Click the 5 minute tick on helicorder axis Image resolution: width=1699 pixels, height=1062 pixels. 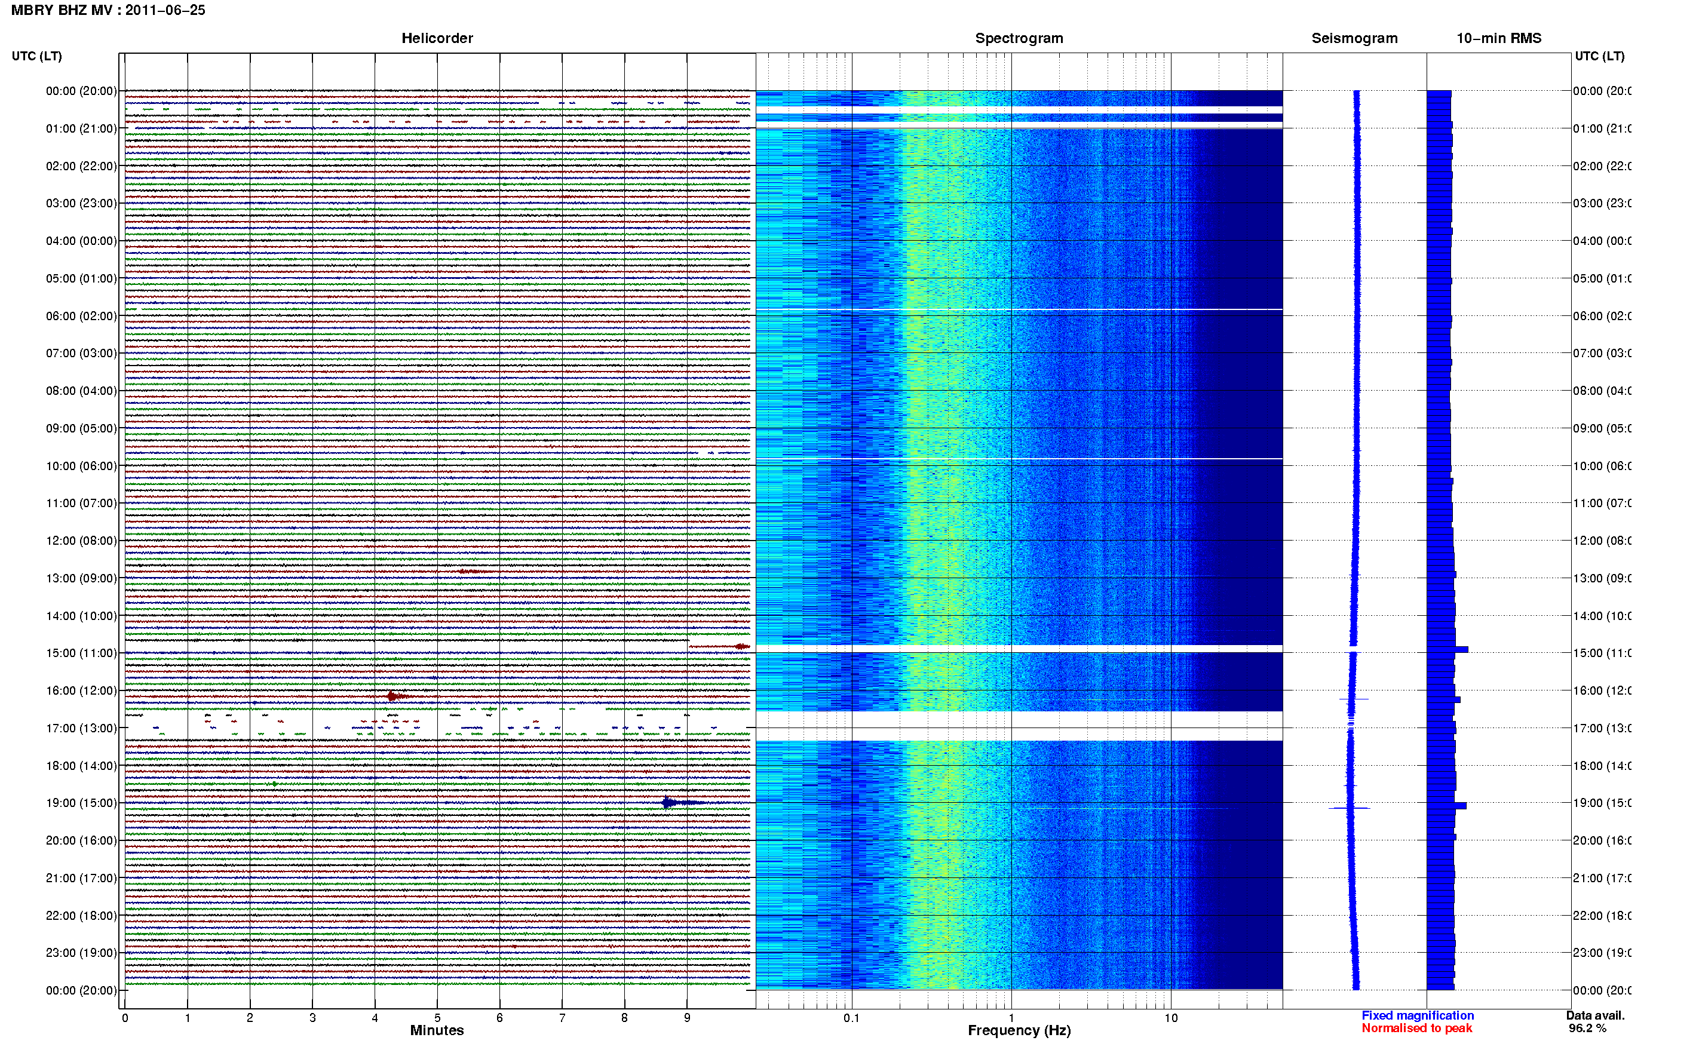click(437, 1017)
